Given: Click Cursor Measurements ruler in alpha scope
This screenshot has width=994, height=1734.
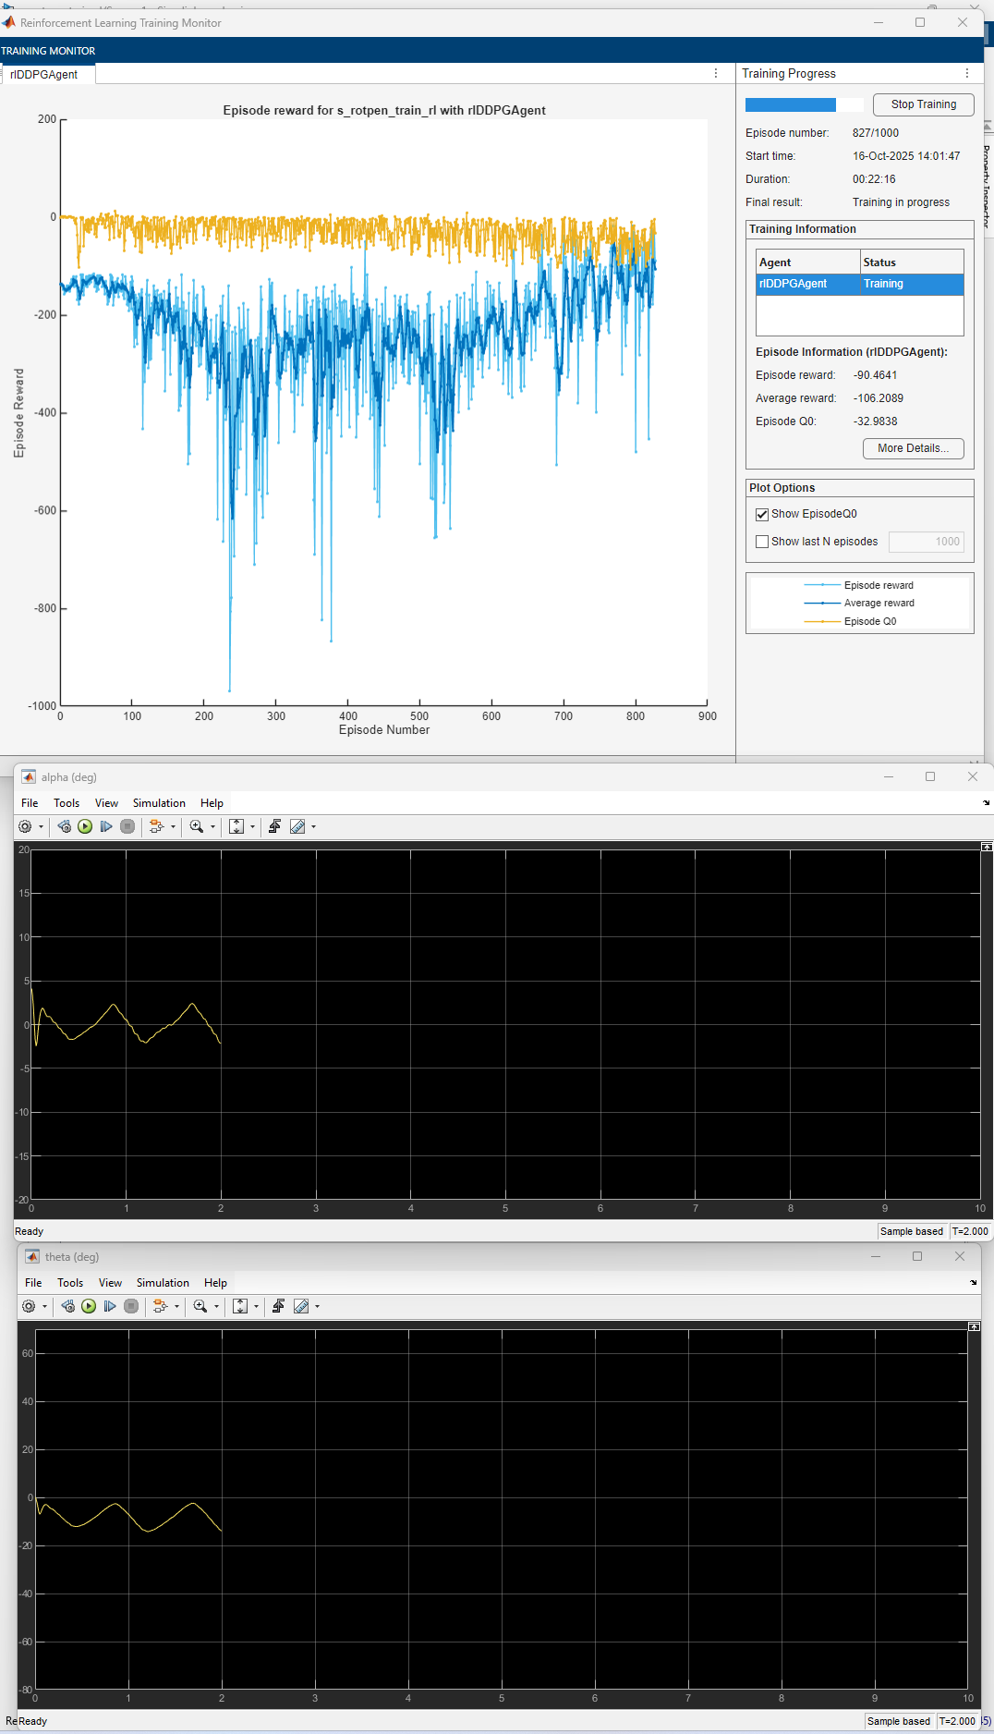Looking at the screenshot, I should click(297, 826).
